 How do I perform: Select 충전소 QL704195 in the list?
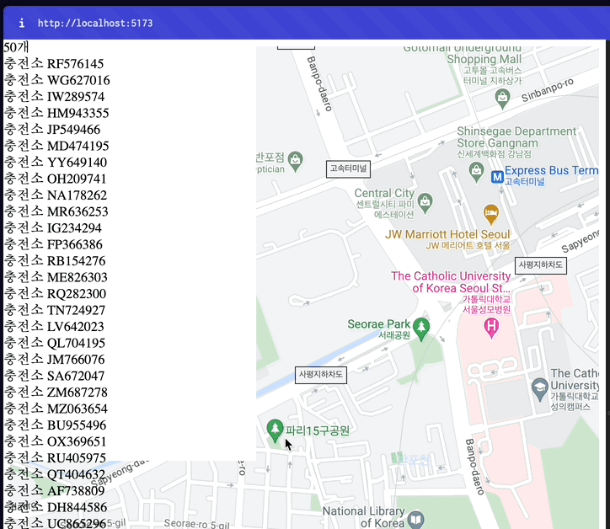55,343
